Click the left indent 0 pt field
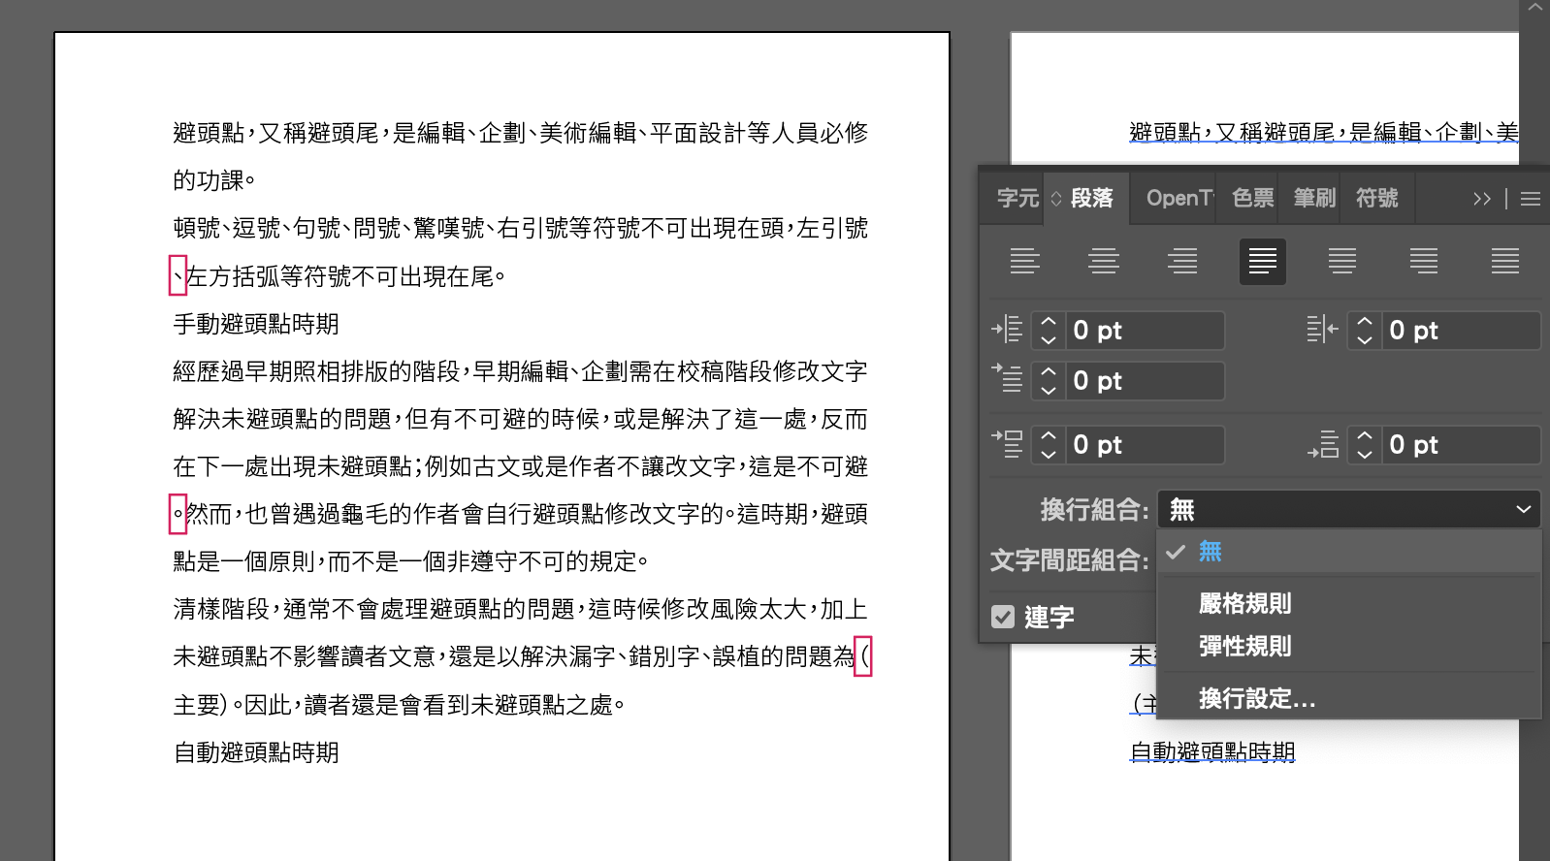Screen dimensions: 1550x861 click(1145, 331)
